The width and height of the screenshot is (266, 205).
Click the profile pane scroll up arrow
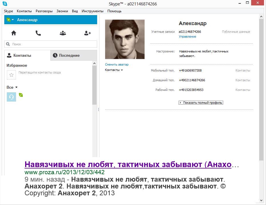[x=261, y=17]
